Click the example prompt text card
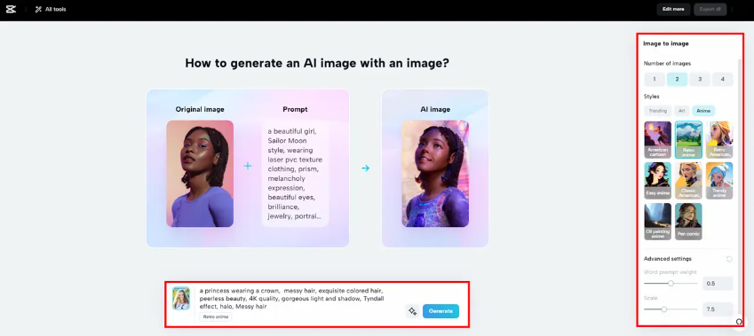The height and width of the screenshot is (336, 754). click(x=295, y=173)
